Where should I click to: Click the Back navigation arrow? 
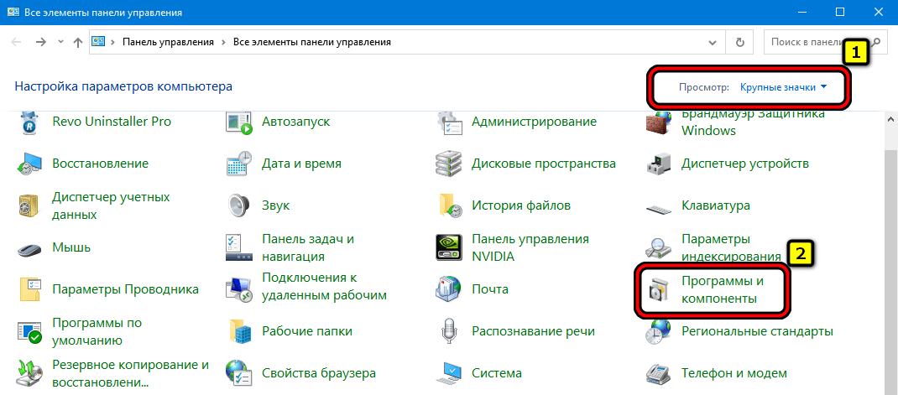coord(17,43)
